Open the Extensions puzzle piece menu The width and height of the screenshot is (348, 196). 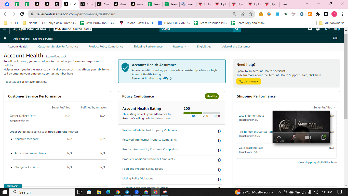(x=318, y=14)
